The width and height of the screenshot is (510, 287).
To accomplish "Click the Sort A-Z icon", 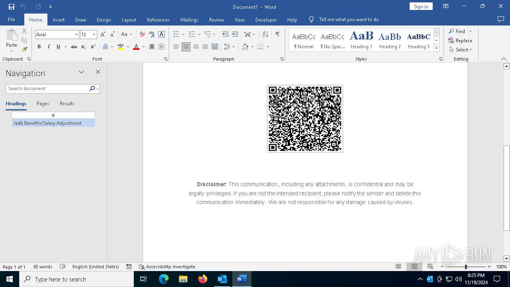I will (265, 34).
